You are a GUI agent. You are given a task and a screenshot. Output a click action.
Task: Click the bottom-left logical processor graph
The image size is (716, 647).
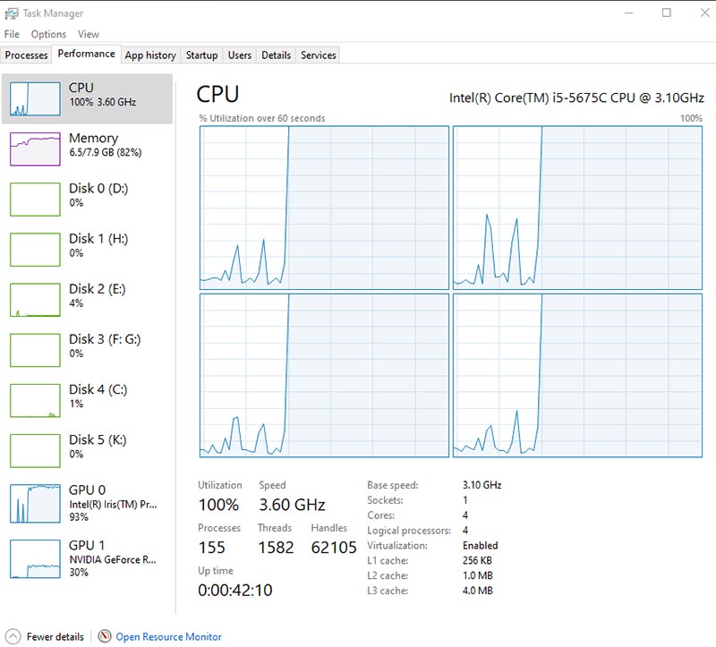click(x=324, y=375)
